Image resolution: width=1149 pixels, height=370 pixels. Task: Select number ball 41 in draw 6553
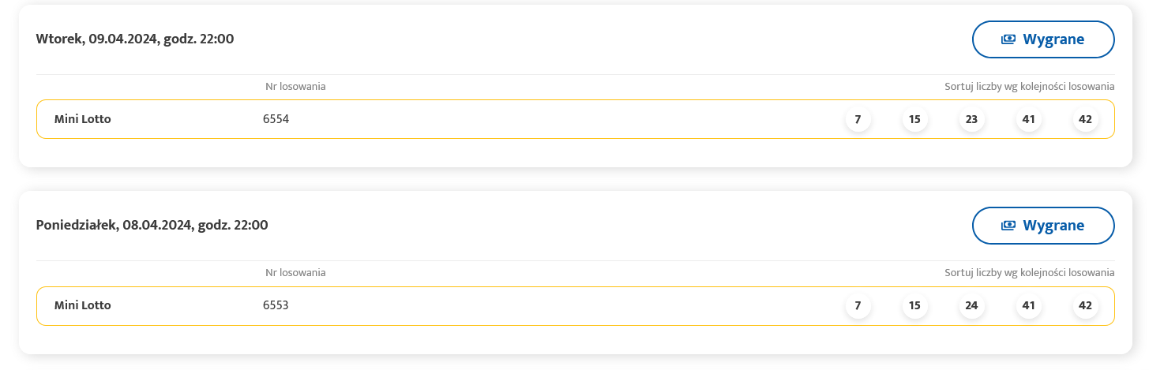1028,306
